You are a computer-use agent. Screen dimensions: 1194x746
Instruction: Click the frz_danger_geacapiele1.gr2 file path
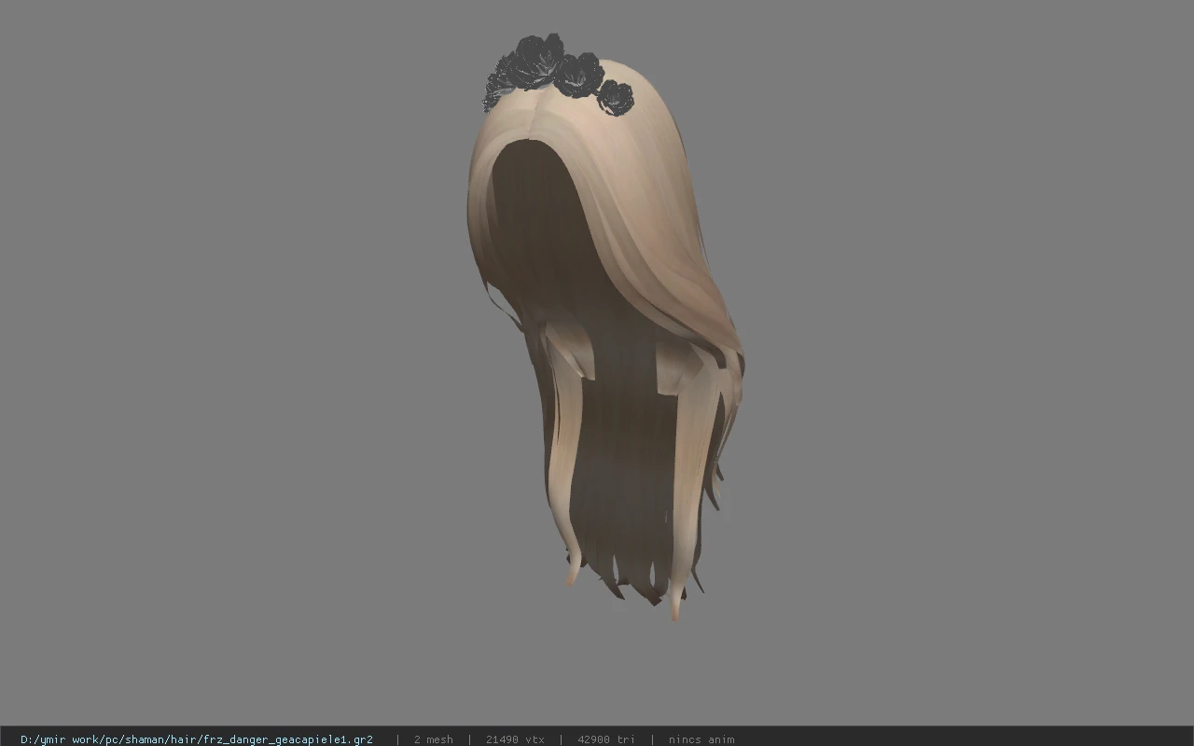tap(197, 739)
